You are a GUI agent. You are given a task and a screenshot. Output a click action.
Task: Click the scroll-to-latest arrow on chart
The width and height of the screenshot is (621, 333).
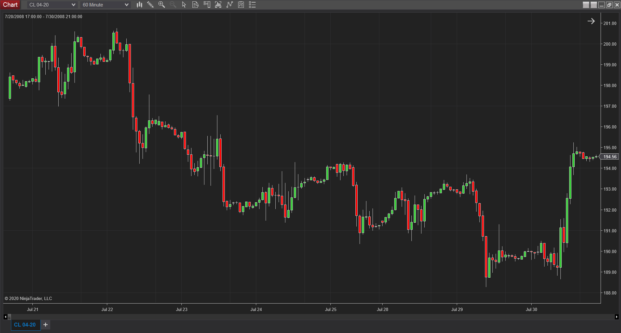[591, 21]
